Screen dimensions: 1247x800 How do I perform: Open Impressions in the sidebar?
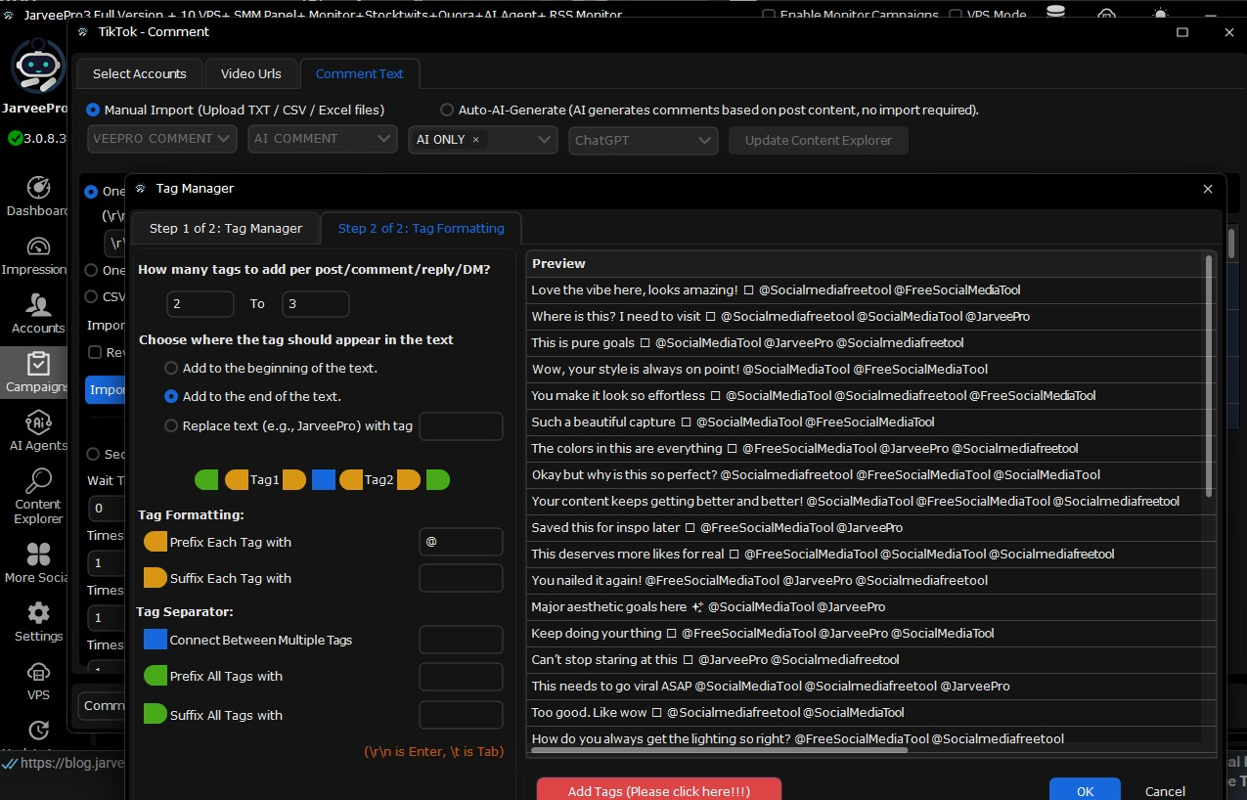tap(38, 246)
